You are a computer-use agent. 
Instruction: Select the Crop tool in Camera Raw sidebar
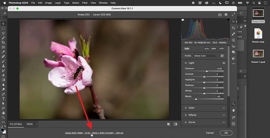pos(233,28)
